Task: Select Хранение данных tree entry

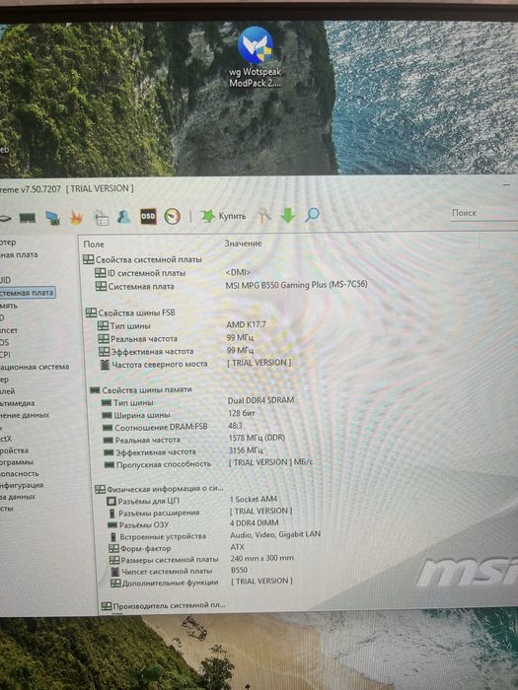Action: coord(25,415)
